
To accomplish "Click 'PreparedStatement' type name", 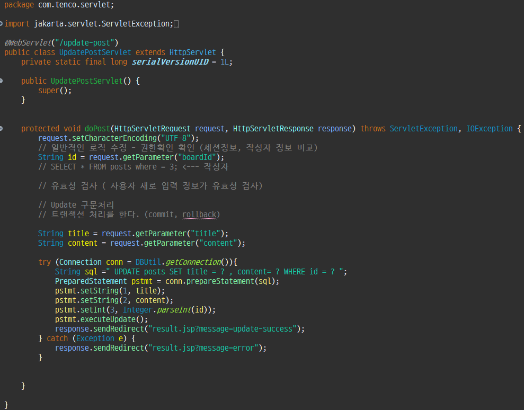I will (91, 281).
